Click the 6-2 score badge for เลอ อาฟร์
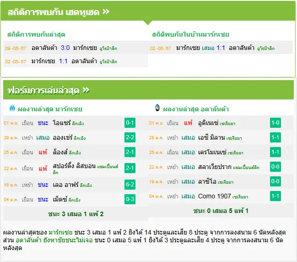Screen dimensions: 297x262 click(x=130, y=185)
